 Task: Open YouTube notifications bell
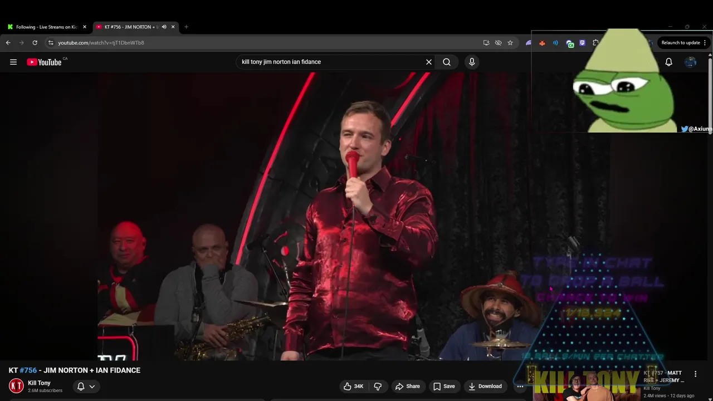pos(669,62)
